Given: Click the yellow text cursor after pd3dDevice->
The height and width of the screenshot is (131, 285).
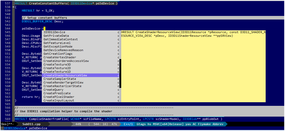Looking at the screenshot, I should [x=44, y=29].
